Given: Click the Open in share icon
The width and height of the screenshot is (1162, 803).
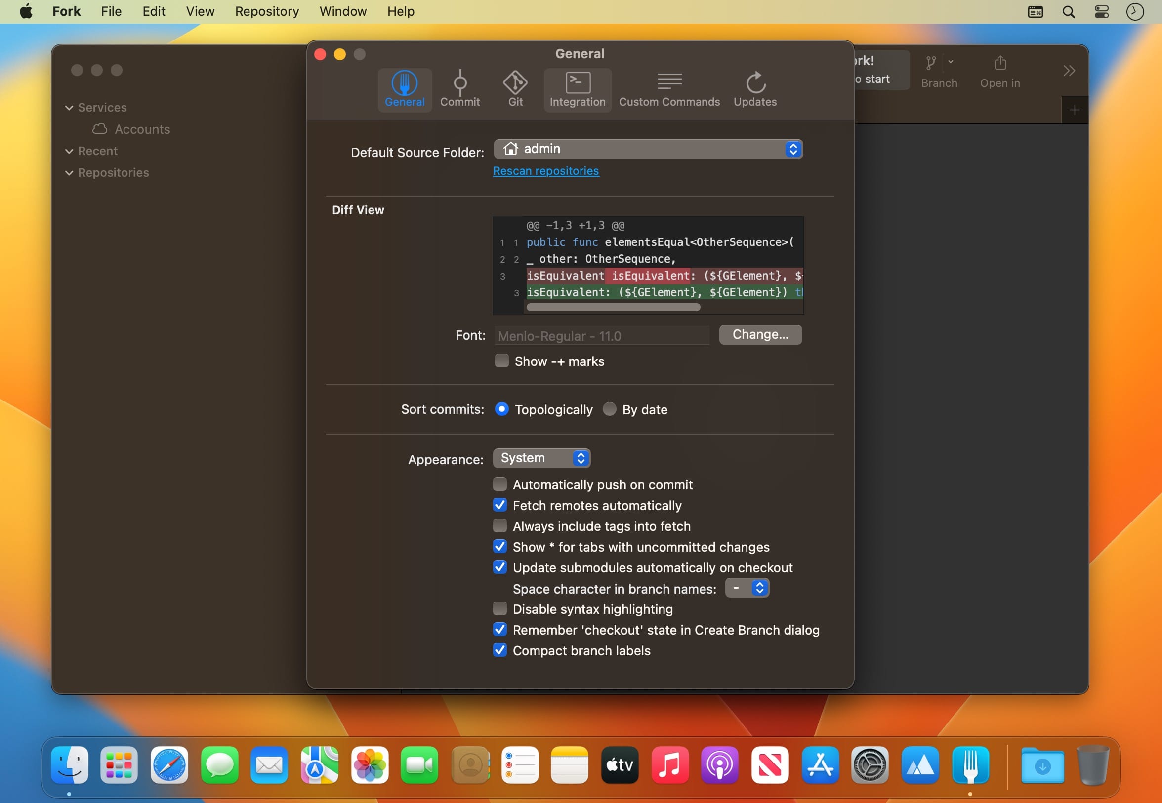Looking at the screenshot, I should tap(1000, 64).
